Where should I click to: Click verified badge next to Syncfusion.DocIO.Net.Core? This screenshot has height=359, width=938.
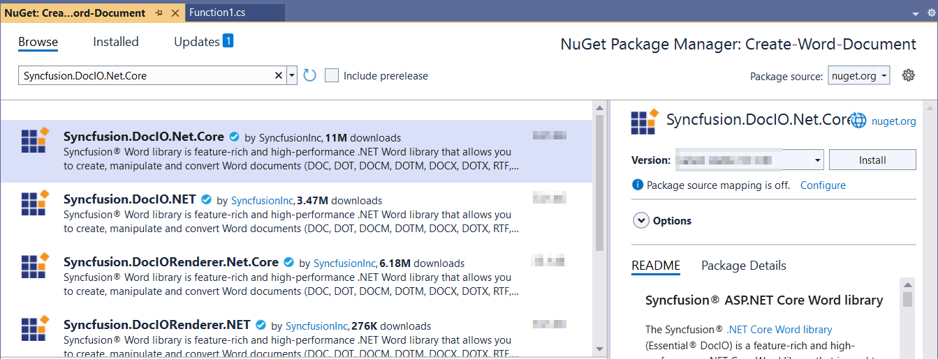[x=235, y=137]
